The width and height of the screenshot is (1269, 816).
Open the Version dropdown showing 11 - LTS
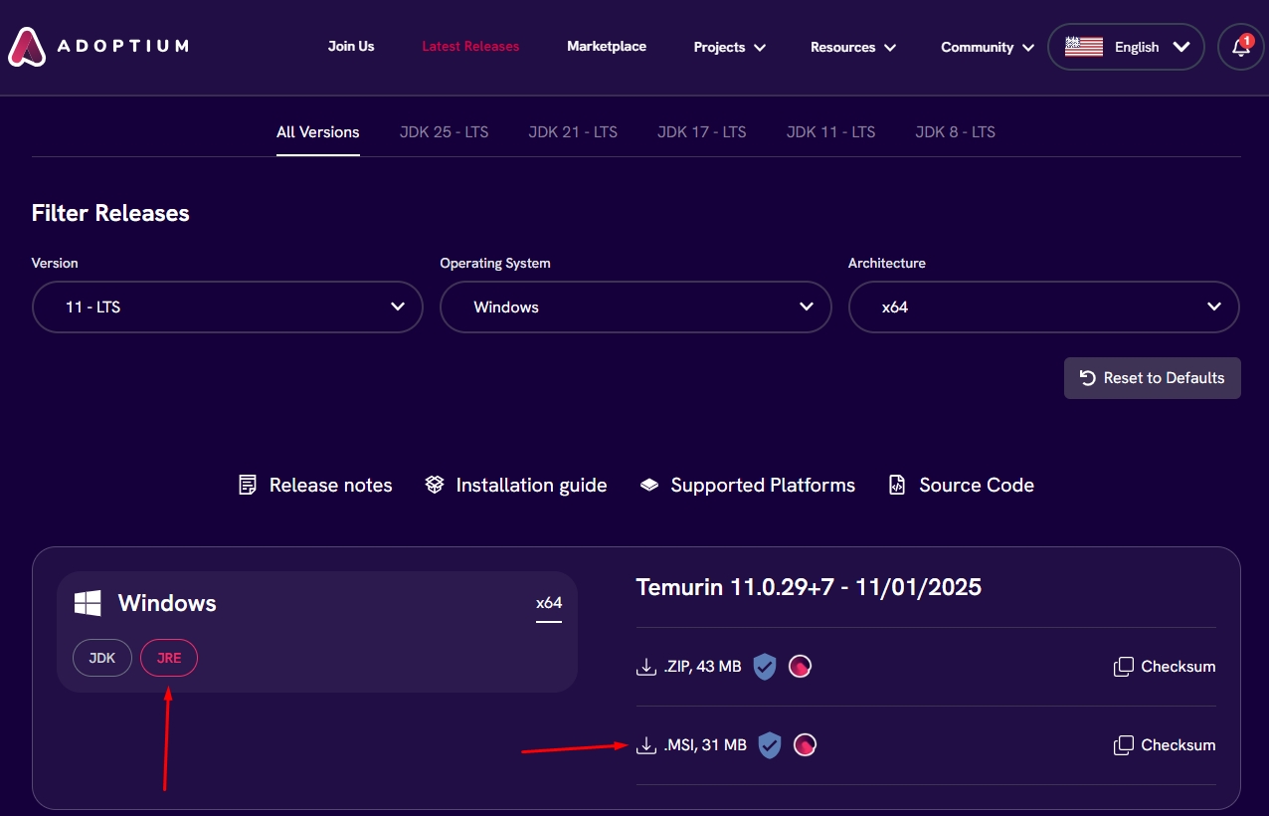pyautogui.click(x=228, y=306)
